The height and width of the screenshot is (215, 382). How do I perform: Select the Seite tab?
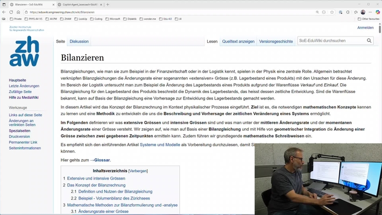tap(60, 41)
